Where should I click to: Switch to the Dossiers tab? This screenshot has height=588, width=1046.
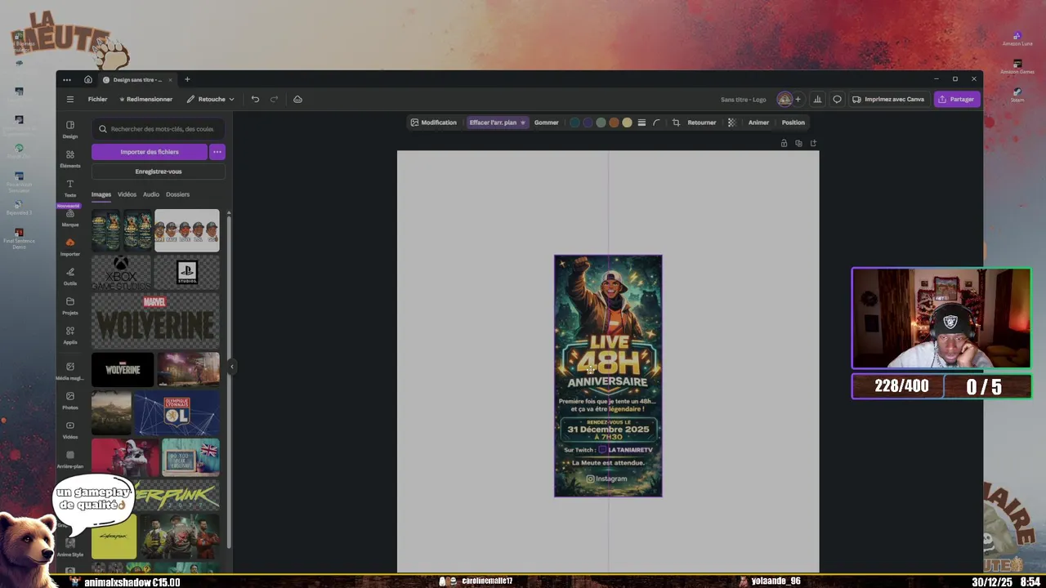click(x=177, y=194)
